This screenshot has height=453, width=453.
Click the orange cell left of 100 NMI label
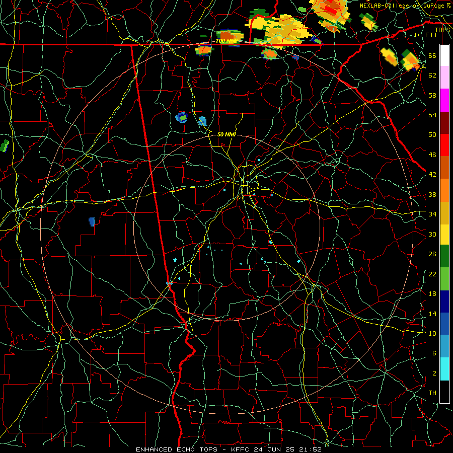coord(204,50)
